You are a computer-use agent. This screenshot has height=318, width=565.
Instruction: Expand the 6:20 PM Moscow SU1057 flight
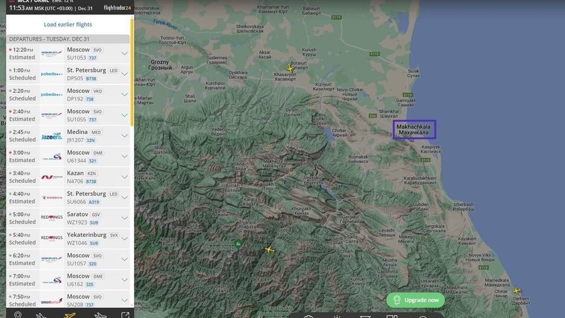[x=124, y=259]
